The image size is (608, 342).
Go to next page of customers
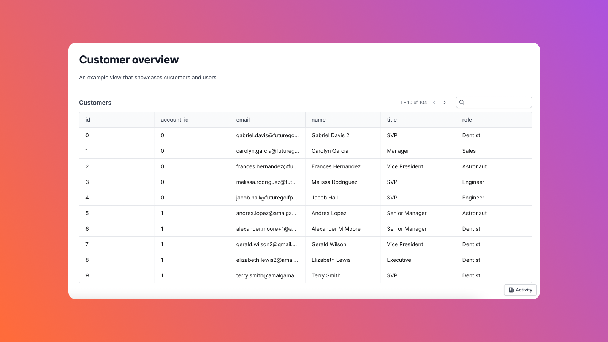444,103
